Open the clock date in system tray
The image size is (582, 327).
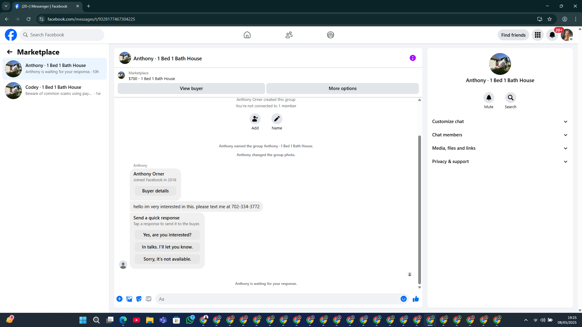click(x=567, y=320)
